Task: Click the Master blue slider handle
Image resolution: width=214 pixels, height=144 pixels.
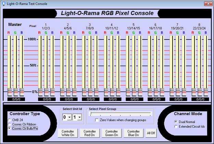Action: [22, 92]
